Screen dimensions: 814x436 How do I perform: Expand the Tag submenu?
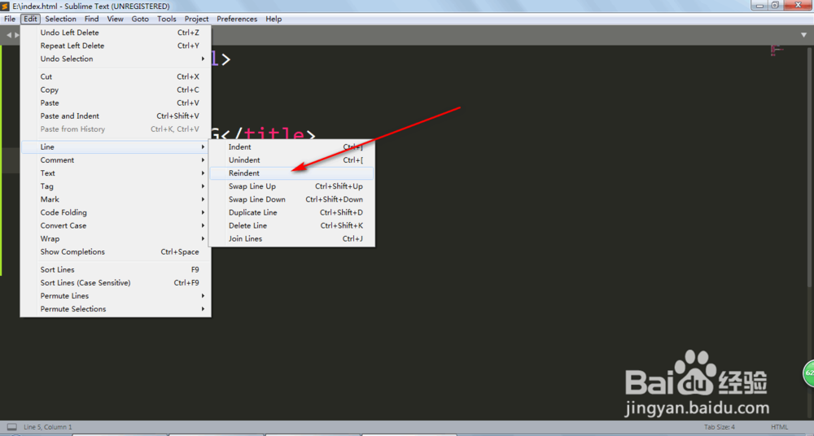coord(116,186)
